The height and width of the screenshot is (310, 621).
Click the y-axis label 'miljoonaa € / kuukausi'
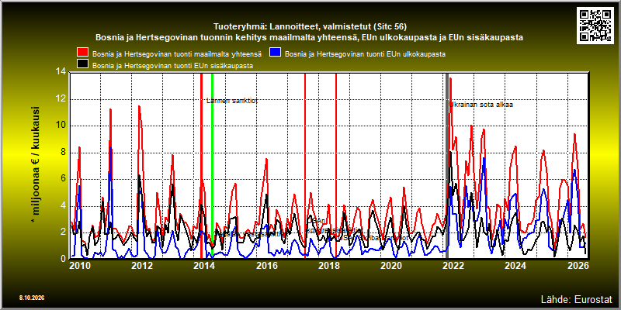(x=35, y=166)
